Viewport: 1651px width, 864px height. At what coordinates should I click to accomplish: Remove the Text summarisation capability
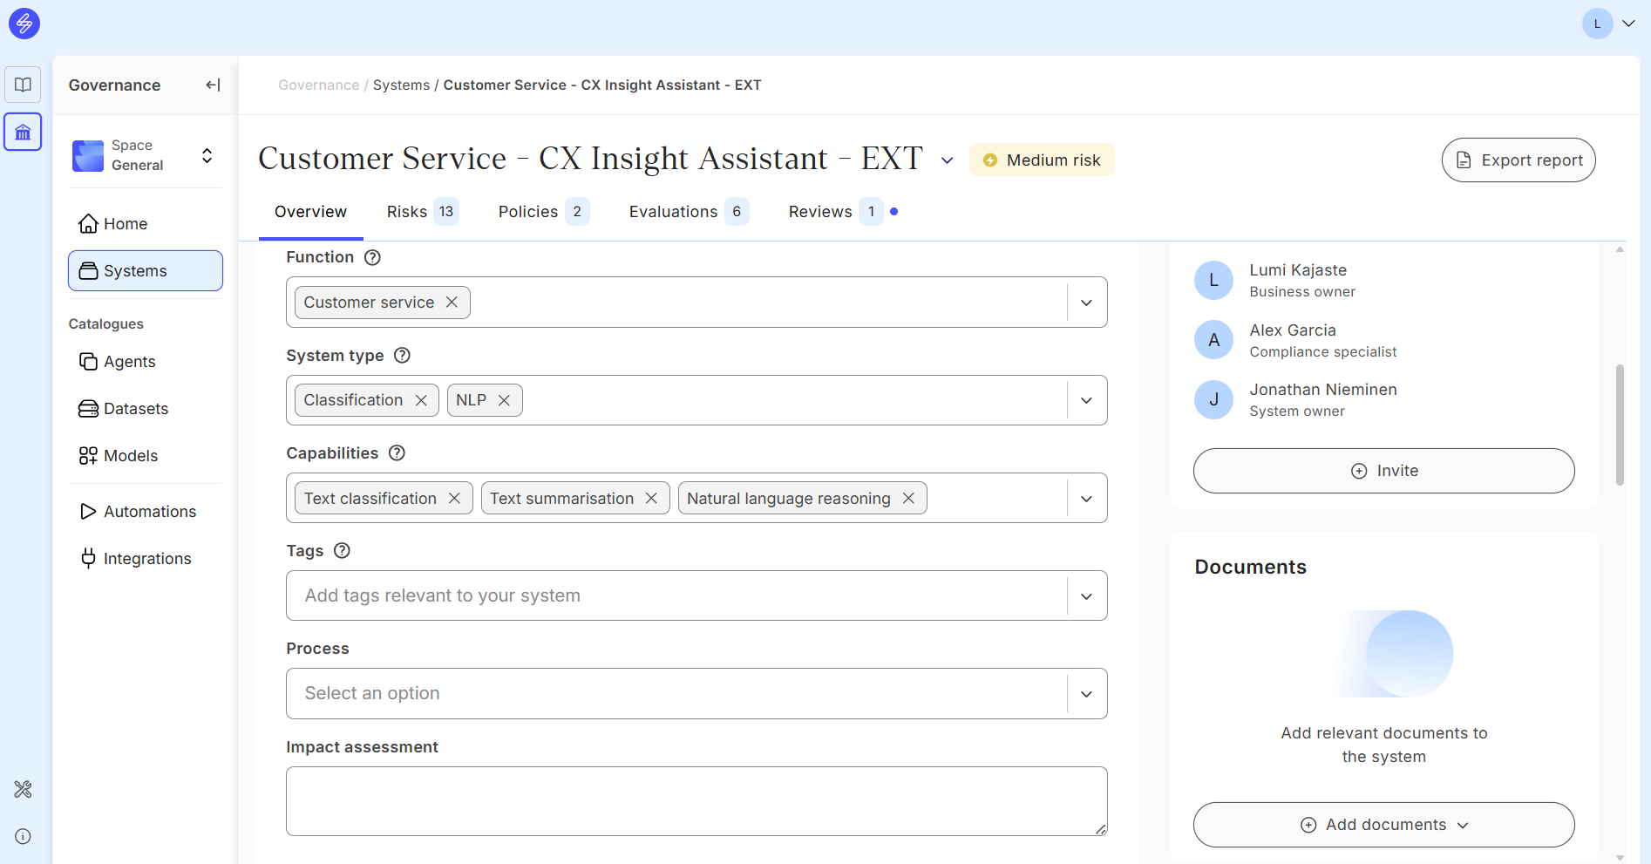click(651, 498)
